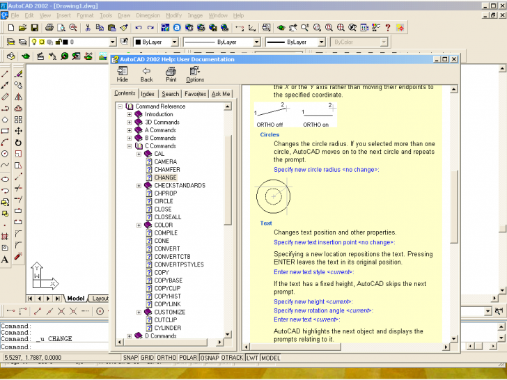Click the Zoom Realtime magnifier icon
The width and height of the screenshot is (507, 380).
305,28
